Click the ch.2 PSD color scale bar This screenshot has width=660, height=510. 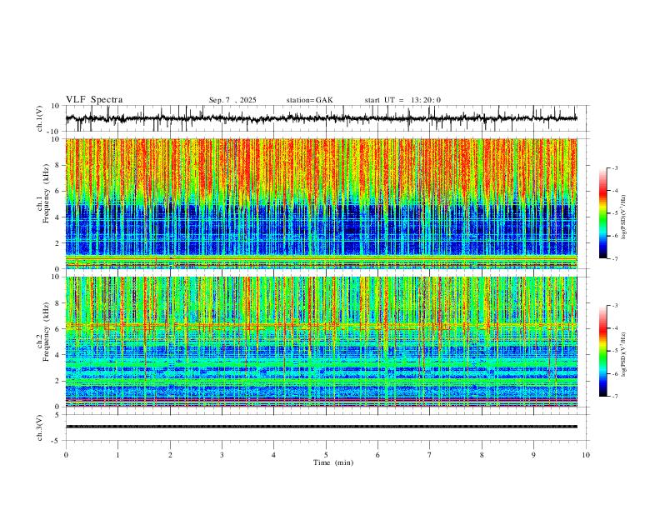click(602, 351)
